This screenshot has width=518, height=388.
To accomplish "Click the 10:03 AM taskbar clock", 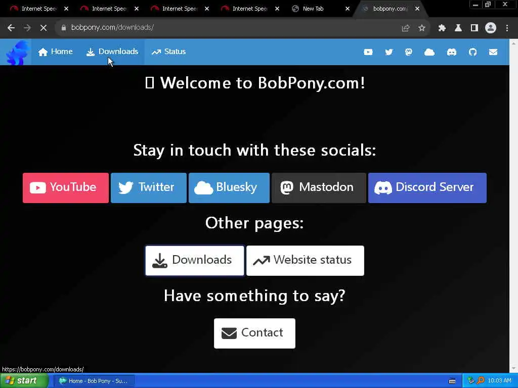I will [x=499, y=381].
